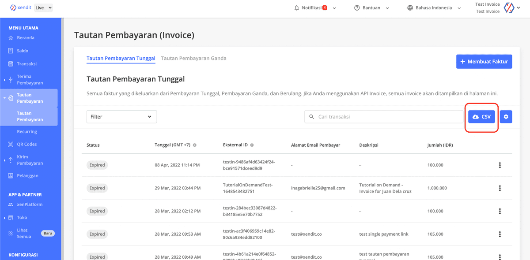Viewport: 530px width, 260px height.
Task: Download invoices with the CSV button
Action: pos(481,117)
